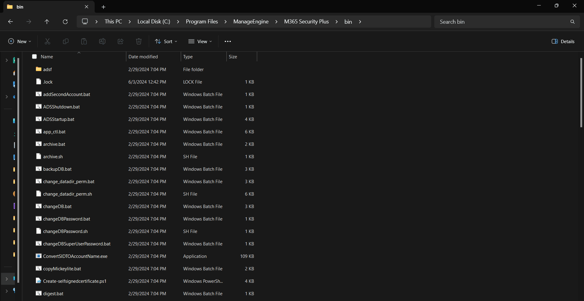
Task: Click the Rename icon in toolbar
Action: (x=102, y=41)
